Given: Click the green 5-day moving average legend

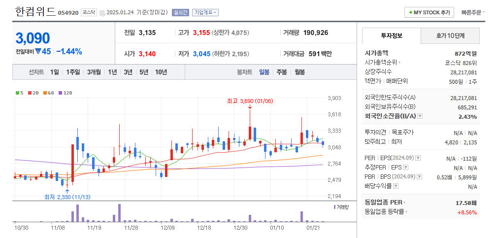Looking at the screenshot, I should tap(19, 93).
